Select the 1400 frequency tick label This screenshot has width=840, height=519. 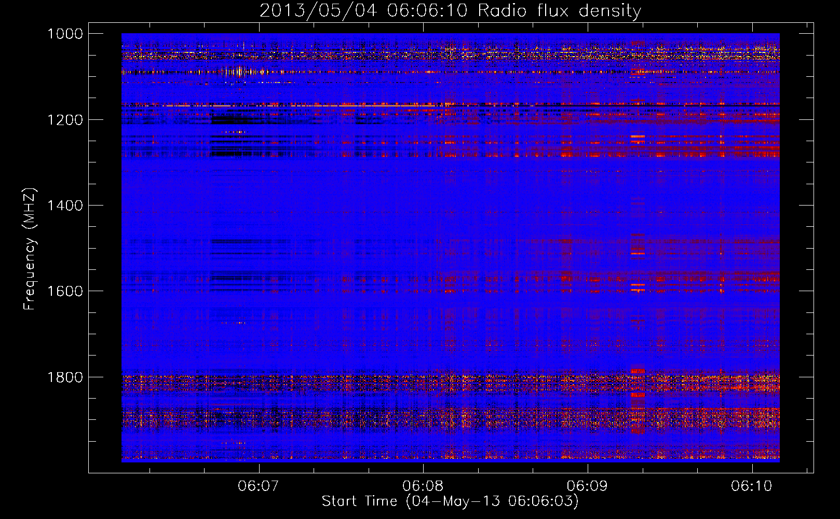click(x=65, y=206)
